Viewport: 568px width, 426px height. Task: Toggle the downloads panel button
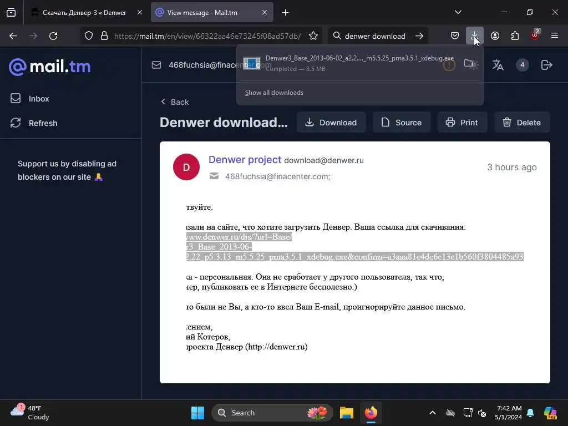point(475,36)
